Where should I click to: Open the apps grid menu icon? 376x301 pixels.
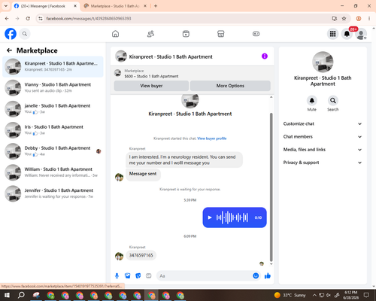pos(332,34)
